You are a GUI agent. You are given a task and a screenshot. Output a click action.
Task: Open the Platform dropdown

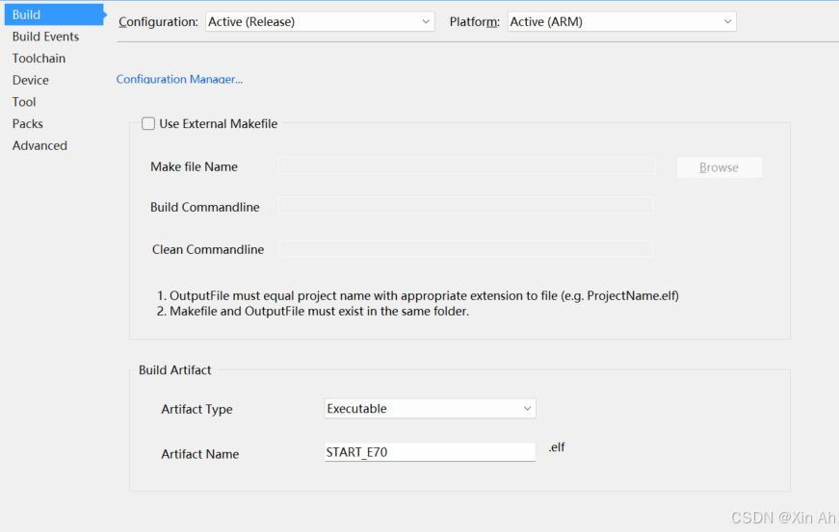coord(621,21)
